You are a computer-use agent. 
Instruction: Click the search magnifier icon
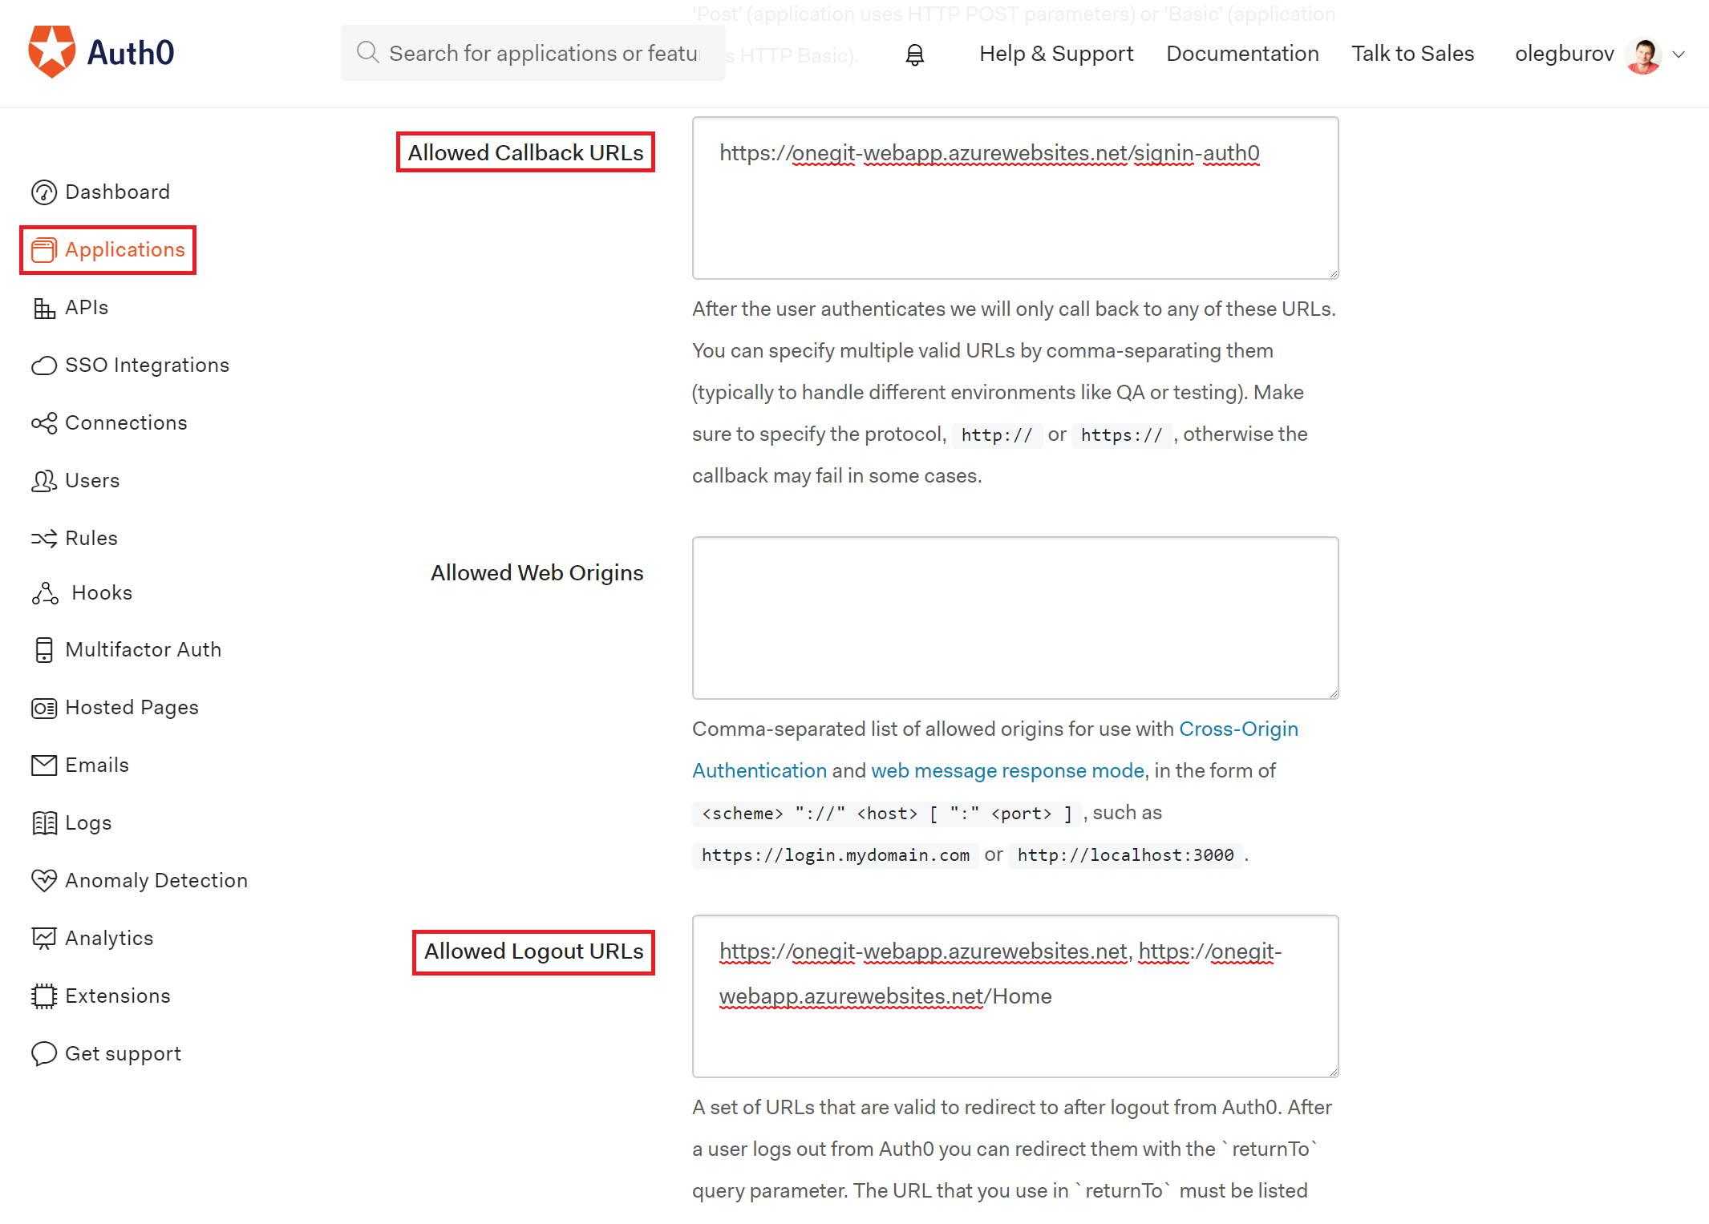367,53
